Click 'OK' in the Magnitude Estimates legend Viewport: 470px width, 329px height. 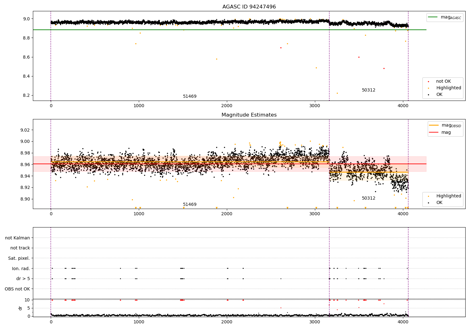(x=439, y=203)
